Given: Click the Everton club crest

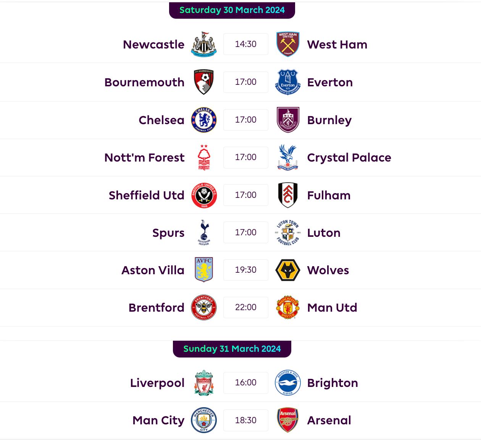Looking at the screenshot, I should pyautogui.click(x=287, y=82).
